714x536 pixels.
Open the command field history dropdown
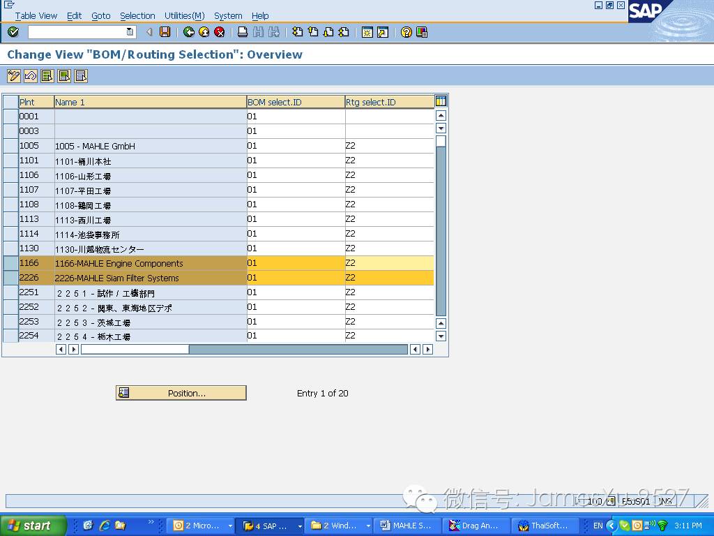(x=130, y=32)
